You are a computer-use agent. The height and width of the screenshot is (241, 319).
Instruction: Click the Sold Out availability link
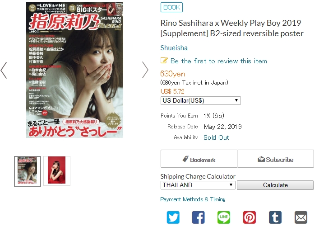tap(216, 137)
